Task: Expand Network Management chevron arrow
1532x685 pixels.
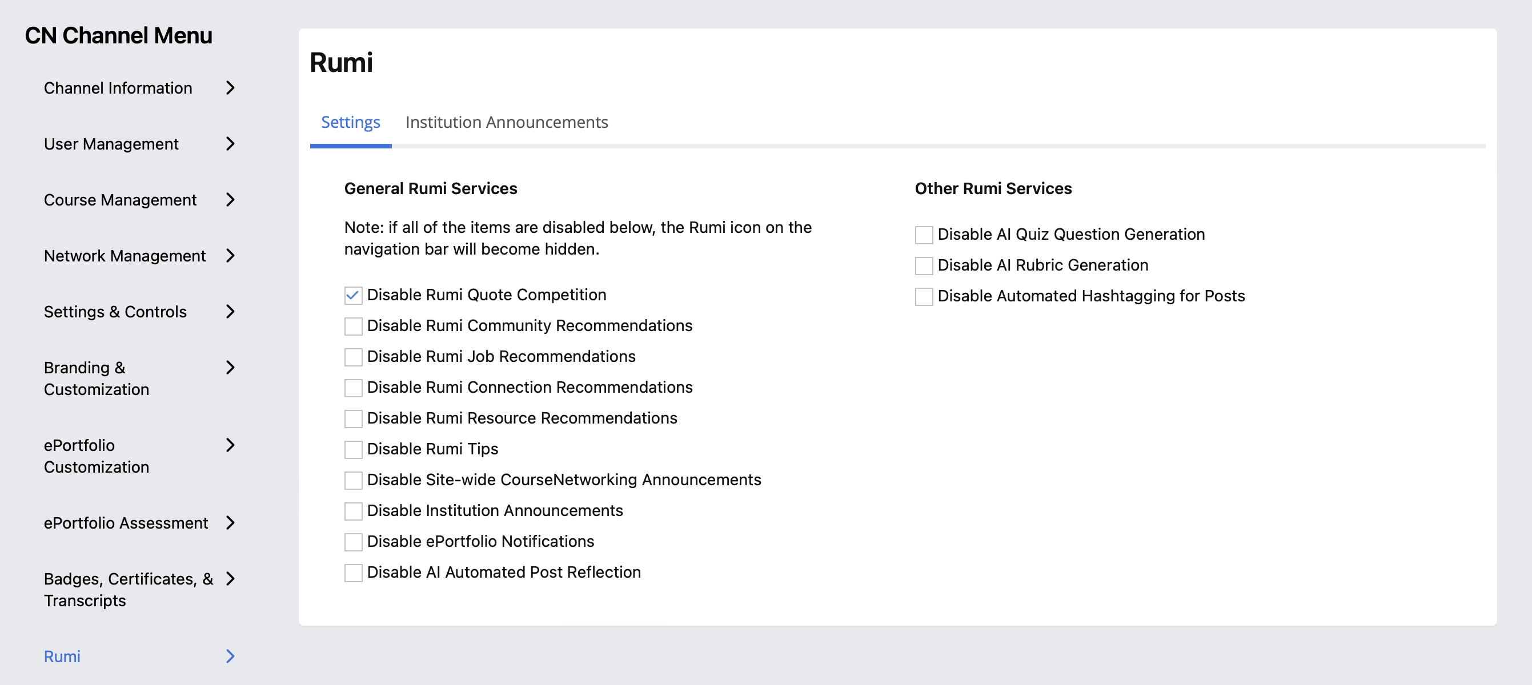Action: 231,256
